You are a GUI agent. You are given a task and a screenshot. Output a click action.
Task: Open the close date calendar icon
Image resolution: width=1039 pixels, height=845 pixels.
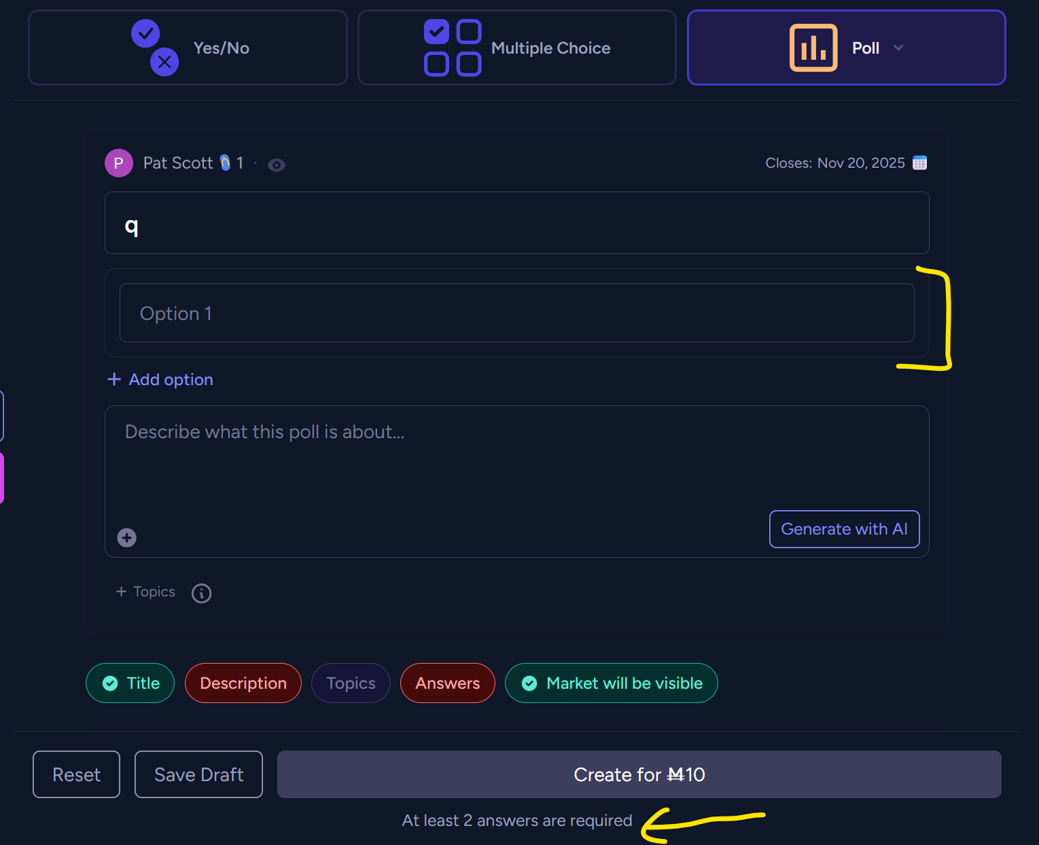919,163
